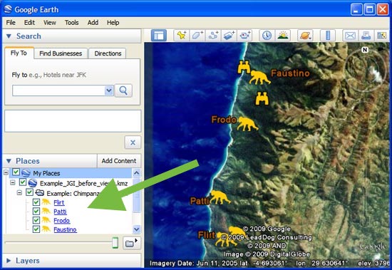Open the Patti link in Places
392x270 pixels.
tap(61, 212)
